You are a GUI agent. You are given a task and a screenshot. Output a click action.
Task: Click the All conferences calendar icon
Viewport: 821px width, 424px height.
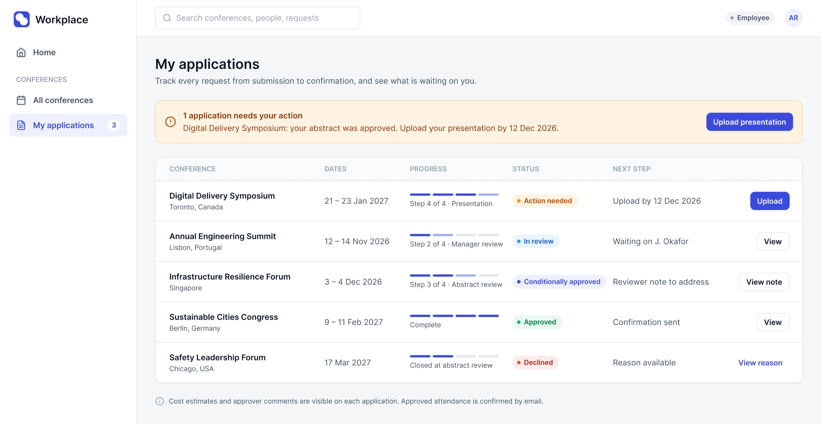21,100
